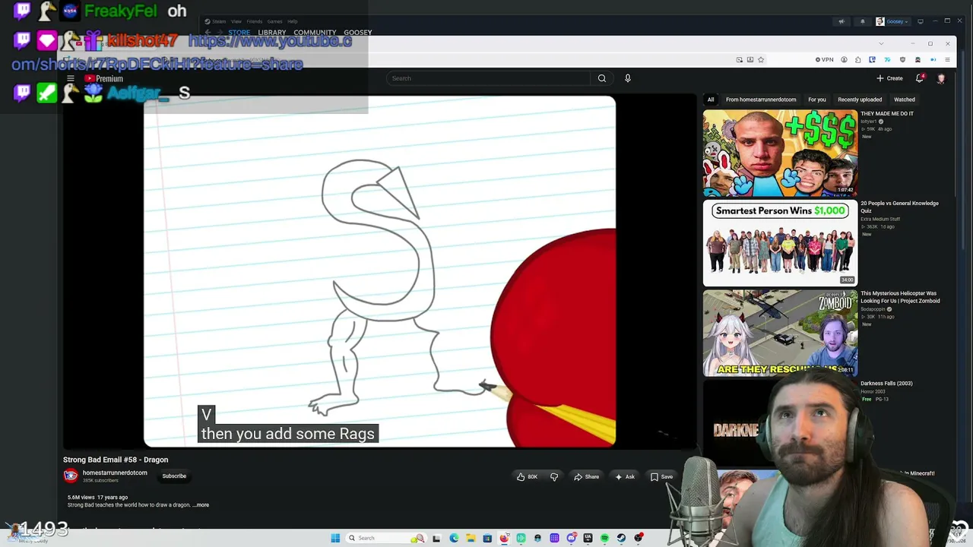973x547 pixels.
Task: Click the video player drawing area
Action: (379, 271)
